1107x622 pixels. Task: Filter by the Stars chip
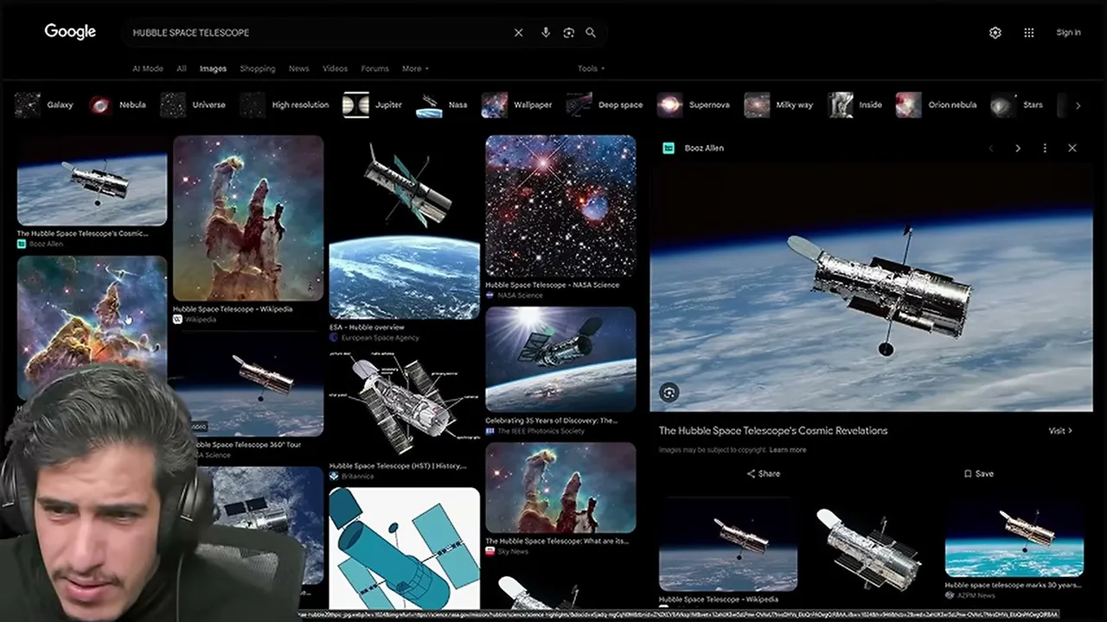[x=1018, y=105]
